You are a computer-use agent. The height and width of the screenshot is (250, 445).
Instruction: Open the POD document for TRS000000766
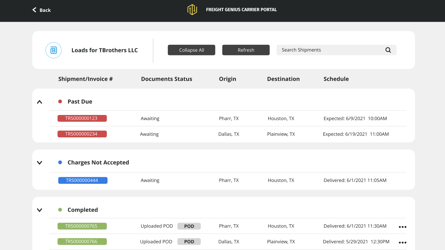189,241
